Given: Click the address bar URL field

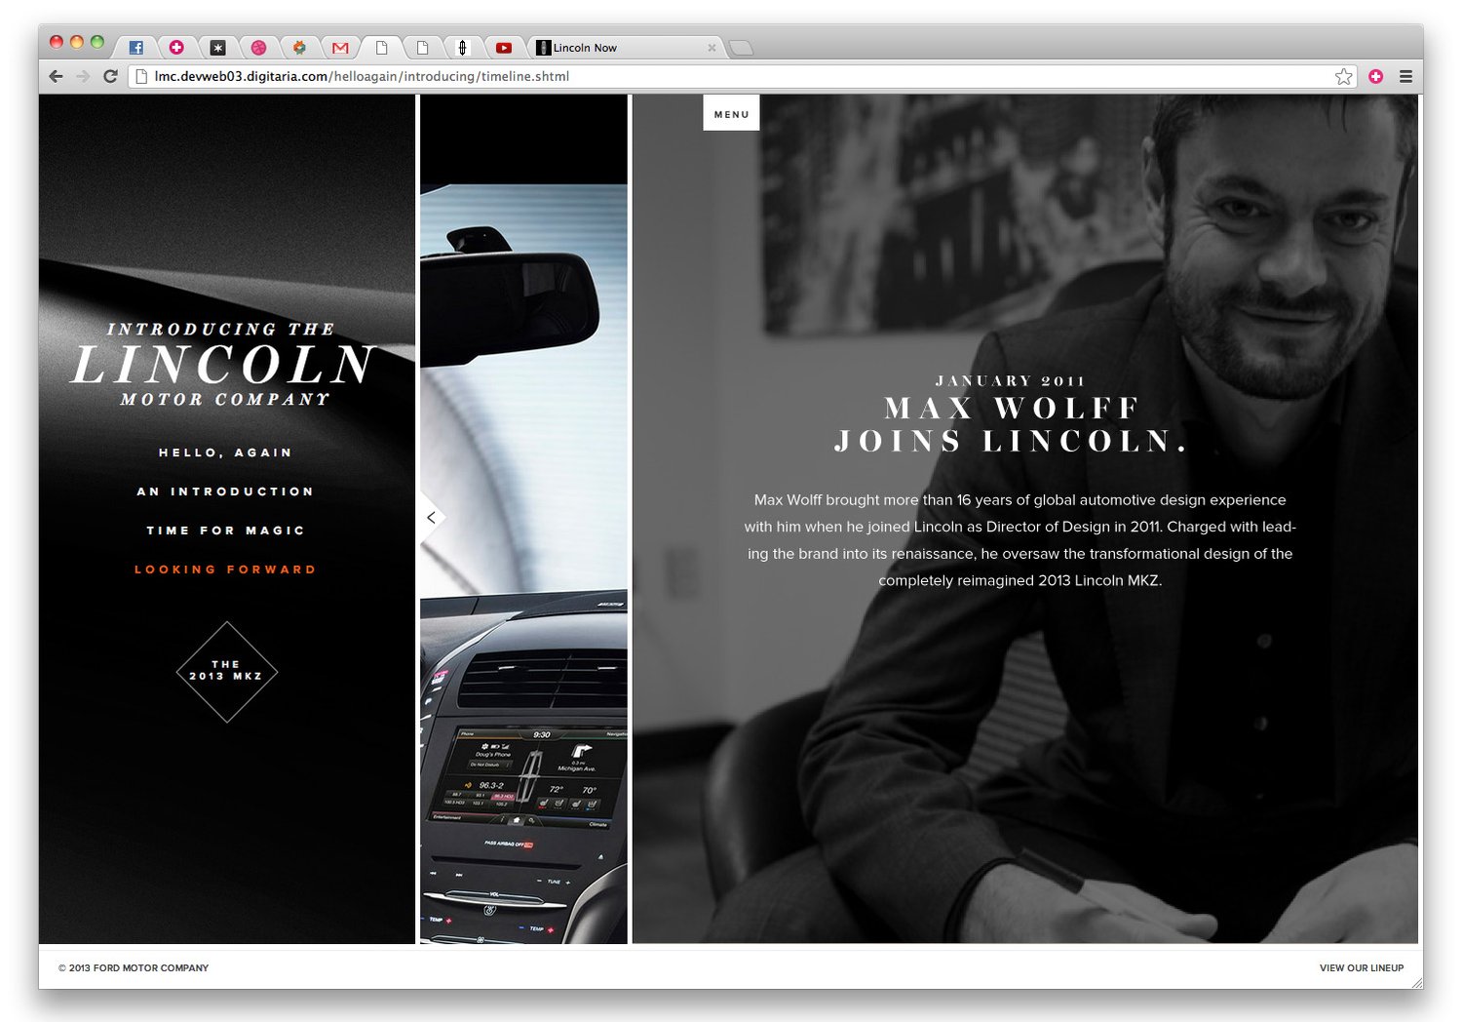Looking at the screenshot, I should tap(741, 76).
